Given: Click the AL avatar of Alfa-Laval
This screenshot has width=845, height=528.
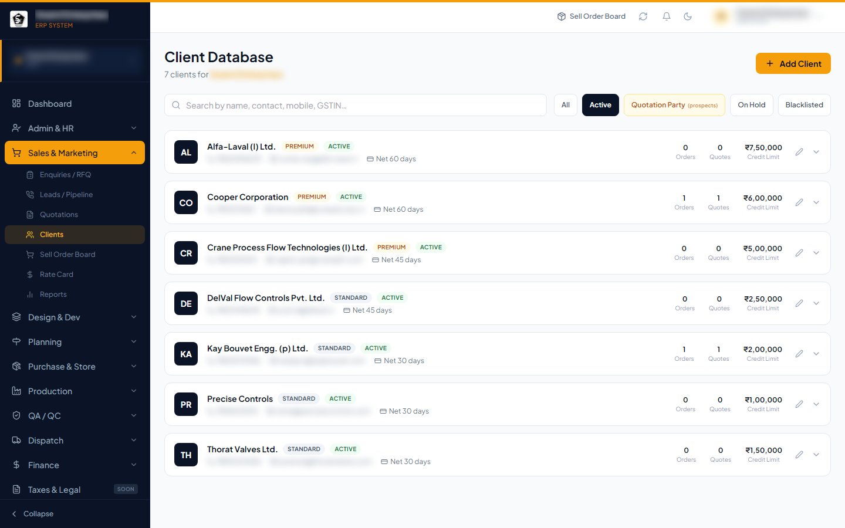Looking at the screenshot, I should coord(186,152).
